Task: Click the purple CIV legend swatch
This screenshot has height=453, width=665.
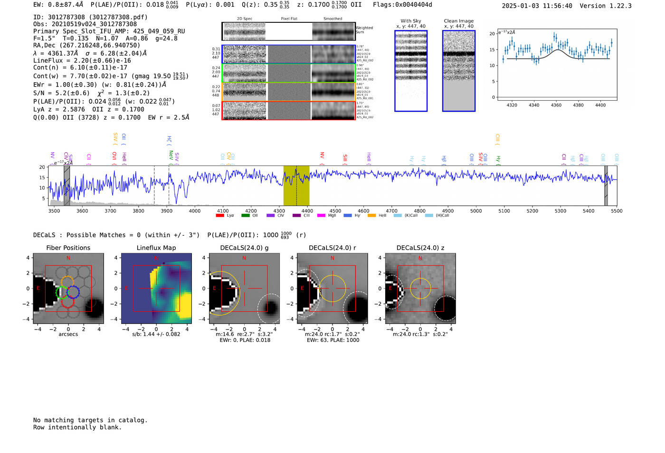Action: (271, 216)
